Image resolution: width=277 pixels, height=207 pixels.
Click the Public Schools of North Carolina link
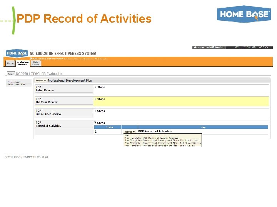[48, 59]
